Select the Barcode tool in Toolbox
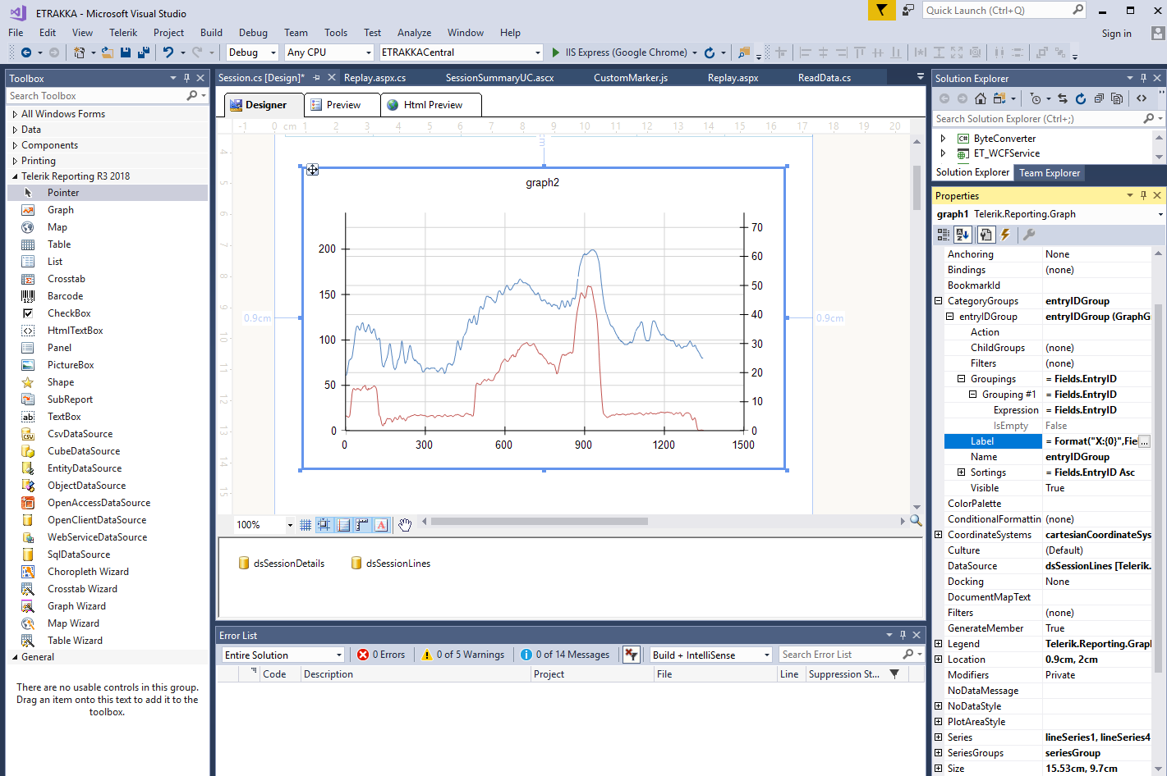Image resolution: width=1167 pixels, height=776 pixels. click(108, 296)
